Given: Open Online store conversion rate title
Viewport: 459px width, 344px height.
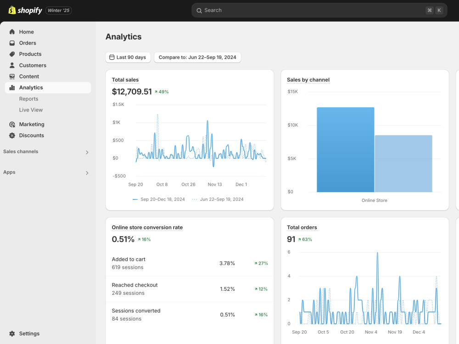Looking at the screenshot, I should [x=147, y=227].
